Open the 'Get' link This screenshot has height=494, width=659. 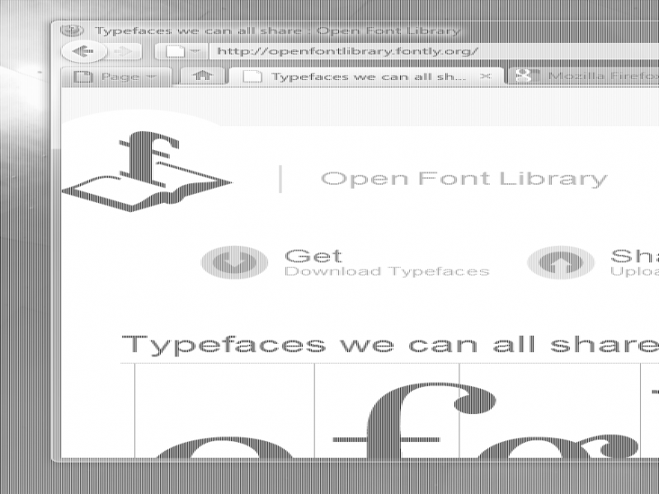click(313, 256)
